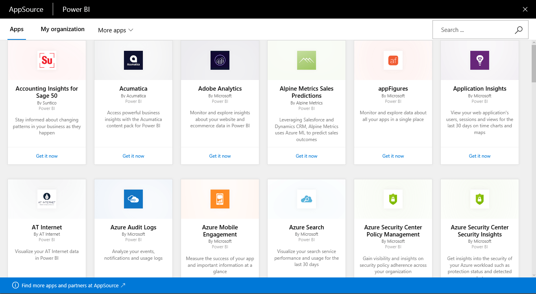
Task: Click the Acumatica card title
Action: click(x=133, y=89)
